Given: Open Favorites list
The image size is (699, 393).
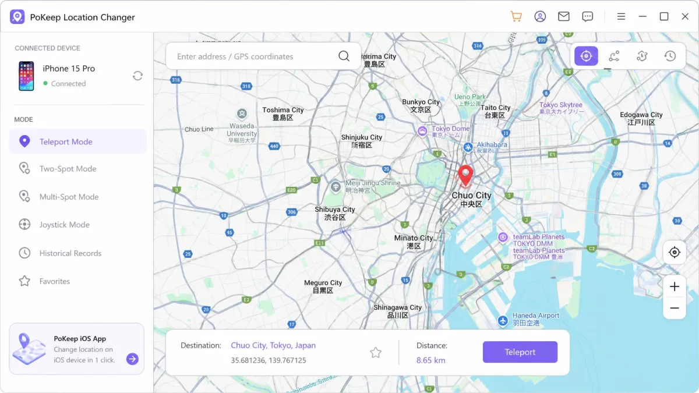Looking at the screenshot, I should 78,281.
